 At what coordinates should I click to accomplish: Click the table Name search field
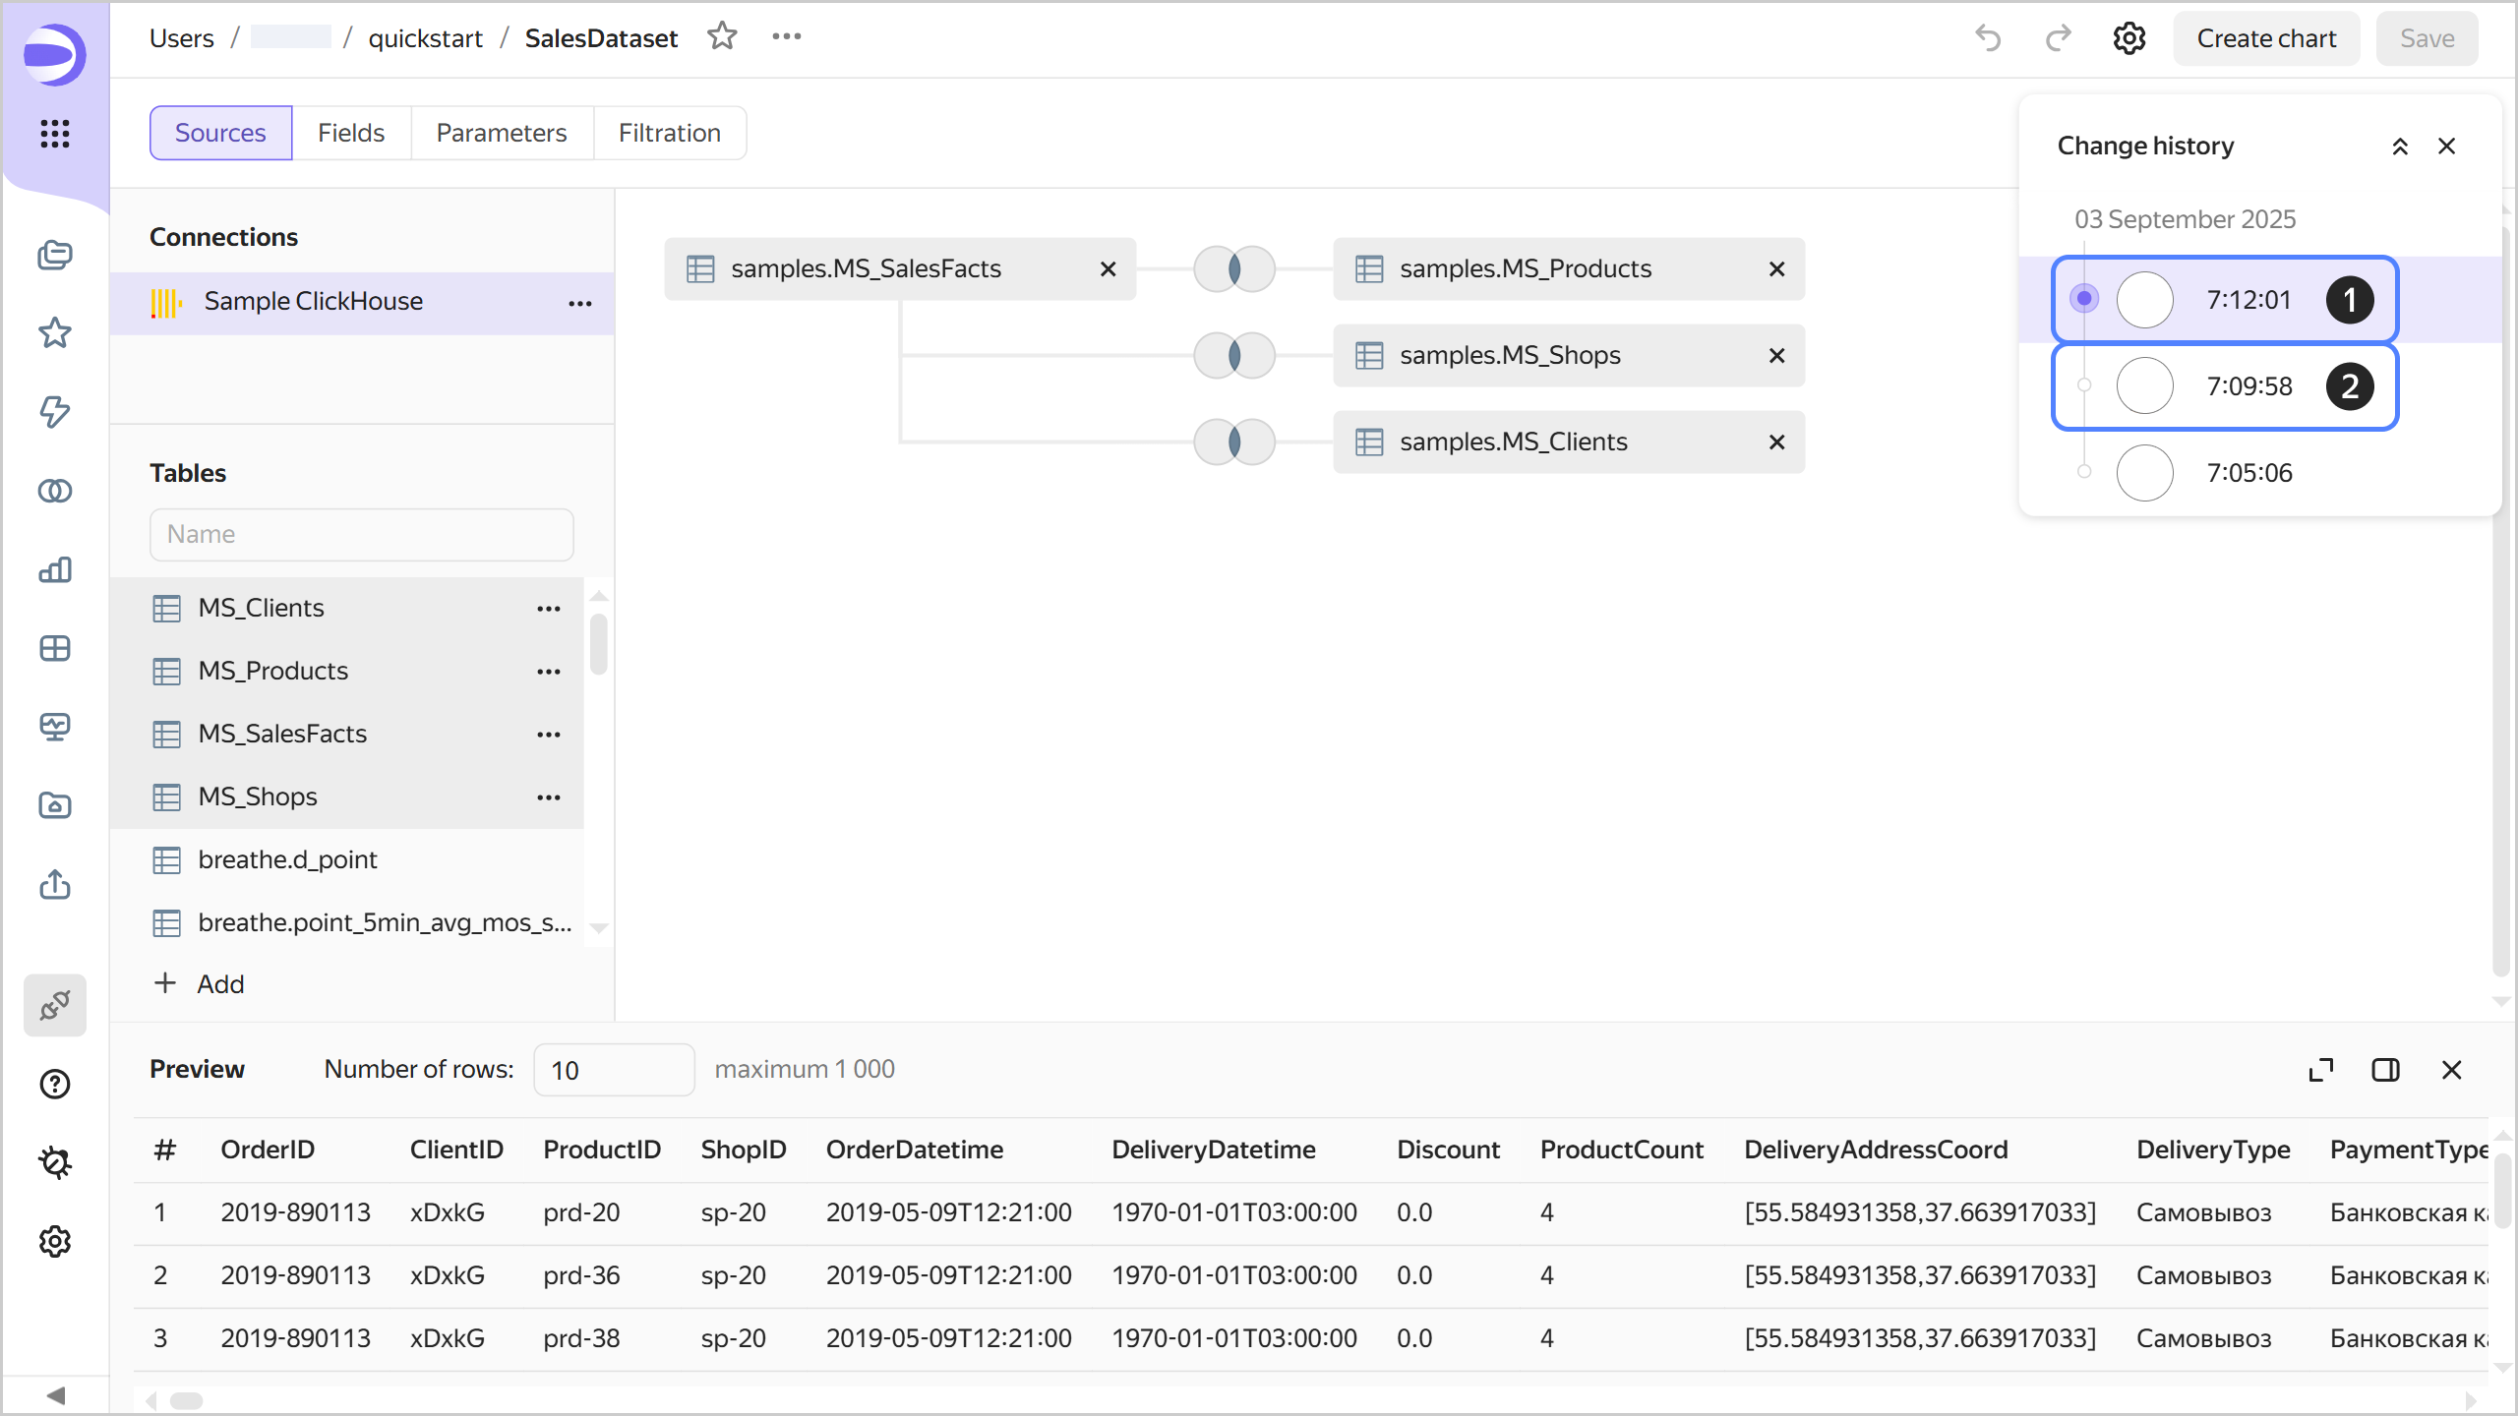[361, 534]
